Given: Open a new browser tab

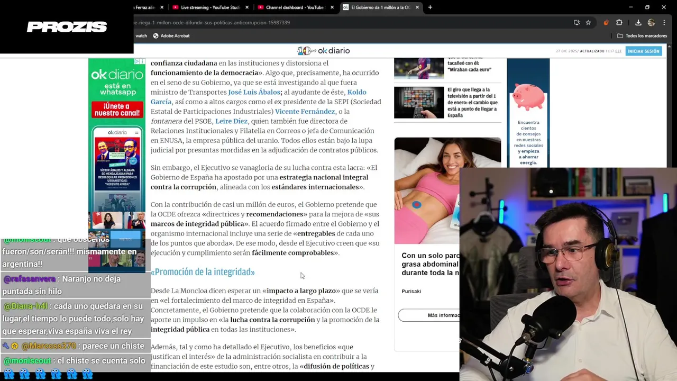Looking at the screenshot, I should click(x=430, y=7).
